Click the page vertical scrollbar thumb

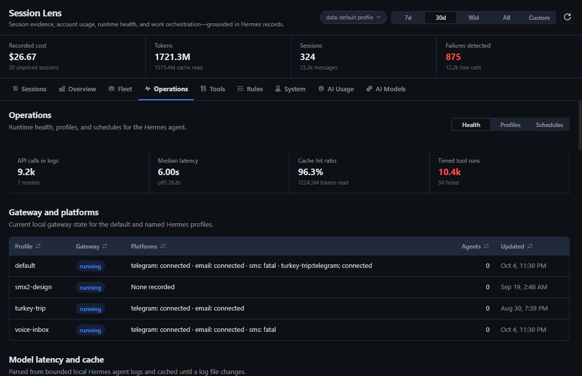tap(580, 125)
